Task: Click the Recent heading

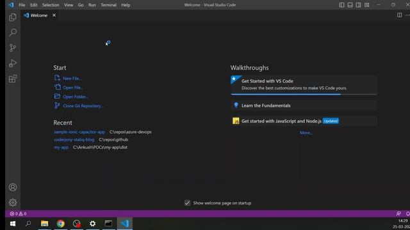Action: 63,123
